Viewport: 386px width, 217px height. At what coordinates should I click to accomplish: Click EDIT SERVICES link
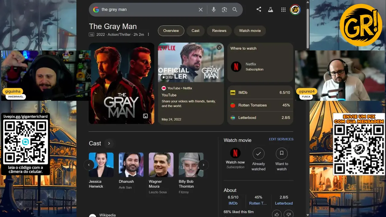pos(281,139)
